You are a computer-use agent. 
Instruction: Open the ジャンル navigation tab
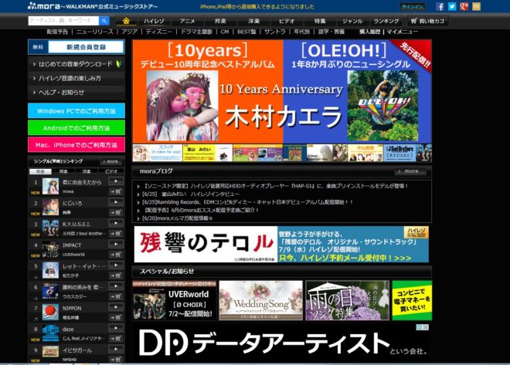point(352,21)
